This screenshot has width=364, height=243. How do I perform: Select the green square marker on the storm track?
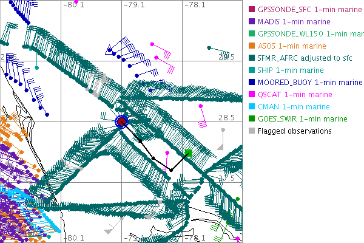coord(189,152)
